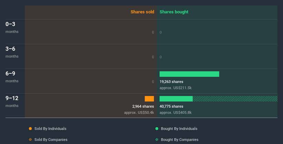Click the shares bought 0 in 3–6 months row
Screen dimensions: 283x144
click(161, 57)
